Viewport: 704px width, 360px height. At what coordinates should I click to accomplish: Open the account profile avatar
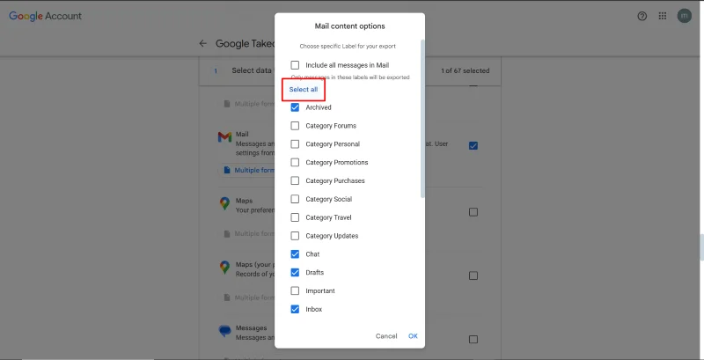pyautogui.click(x=685, y=16)
